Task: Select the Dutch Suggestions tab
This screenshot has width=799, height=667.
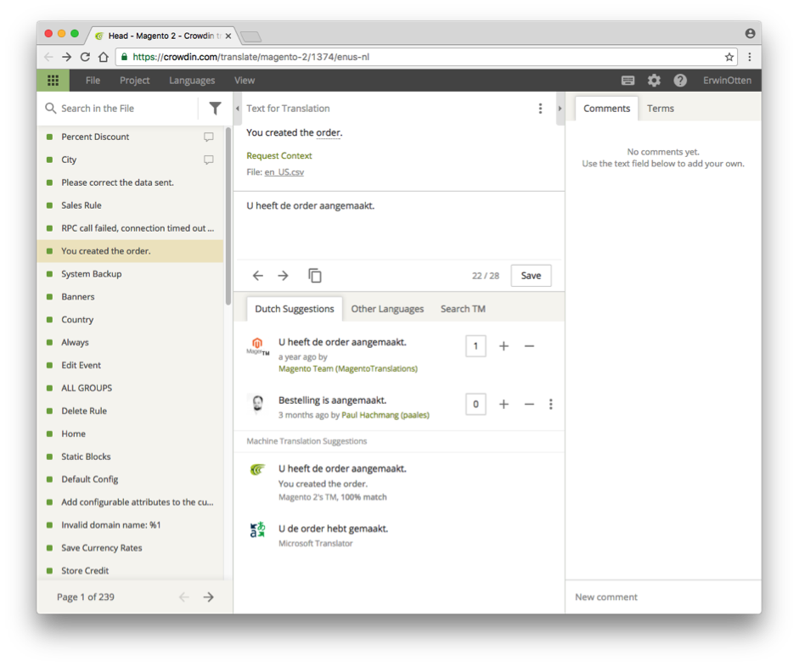Action: pyautogui.click(x=295, y=309)
